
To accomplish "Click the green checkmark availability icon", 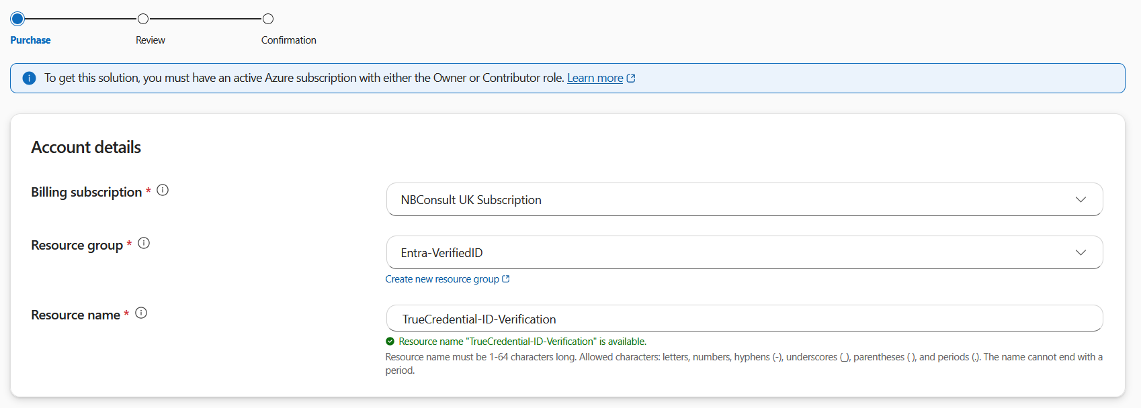I will coord(390,342).
